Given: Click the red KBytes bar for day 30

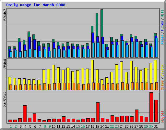Looking at the screenshot, I should [151, 107].
